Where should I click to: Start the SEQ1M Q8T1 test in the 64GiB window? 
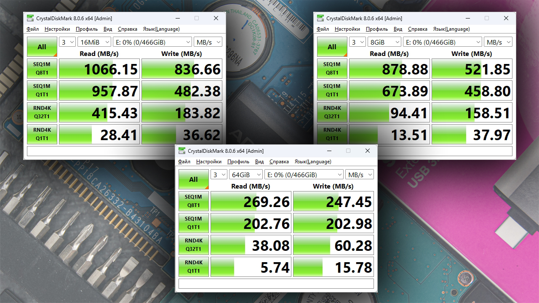tap(194, 201)
